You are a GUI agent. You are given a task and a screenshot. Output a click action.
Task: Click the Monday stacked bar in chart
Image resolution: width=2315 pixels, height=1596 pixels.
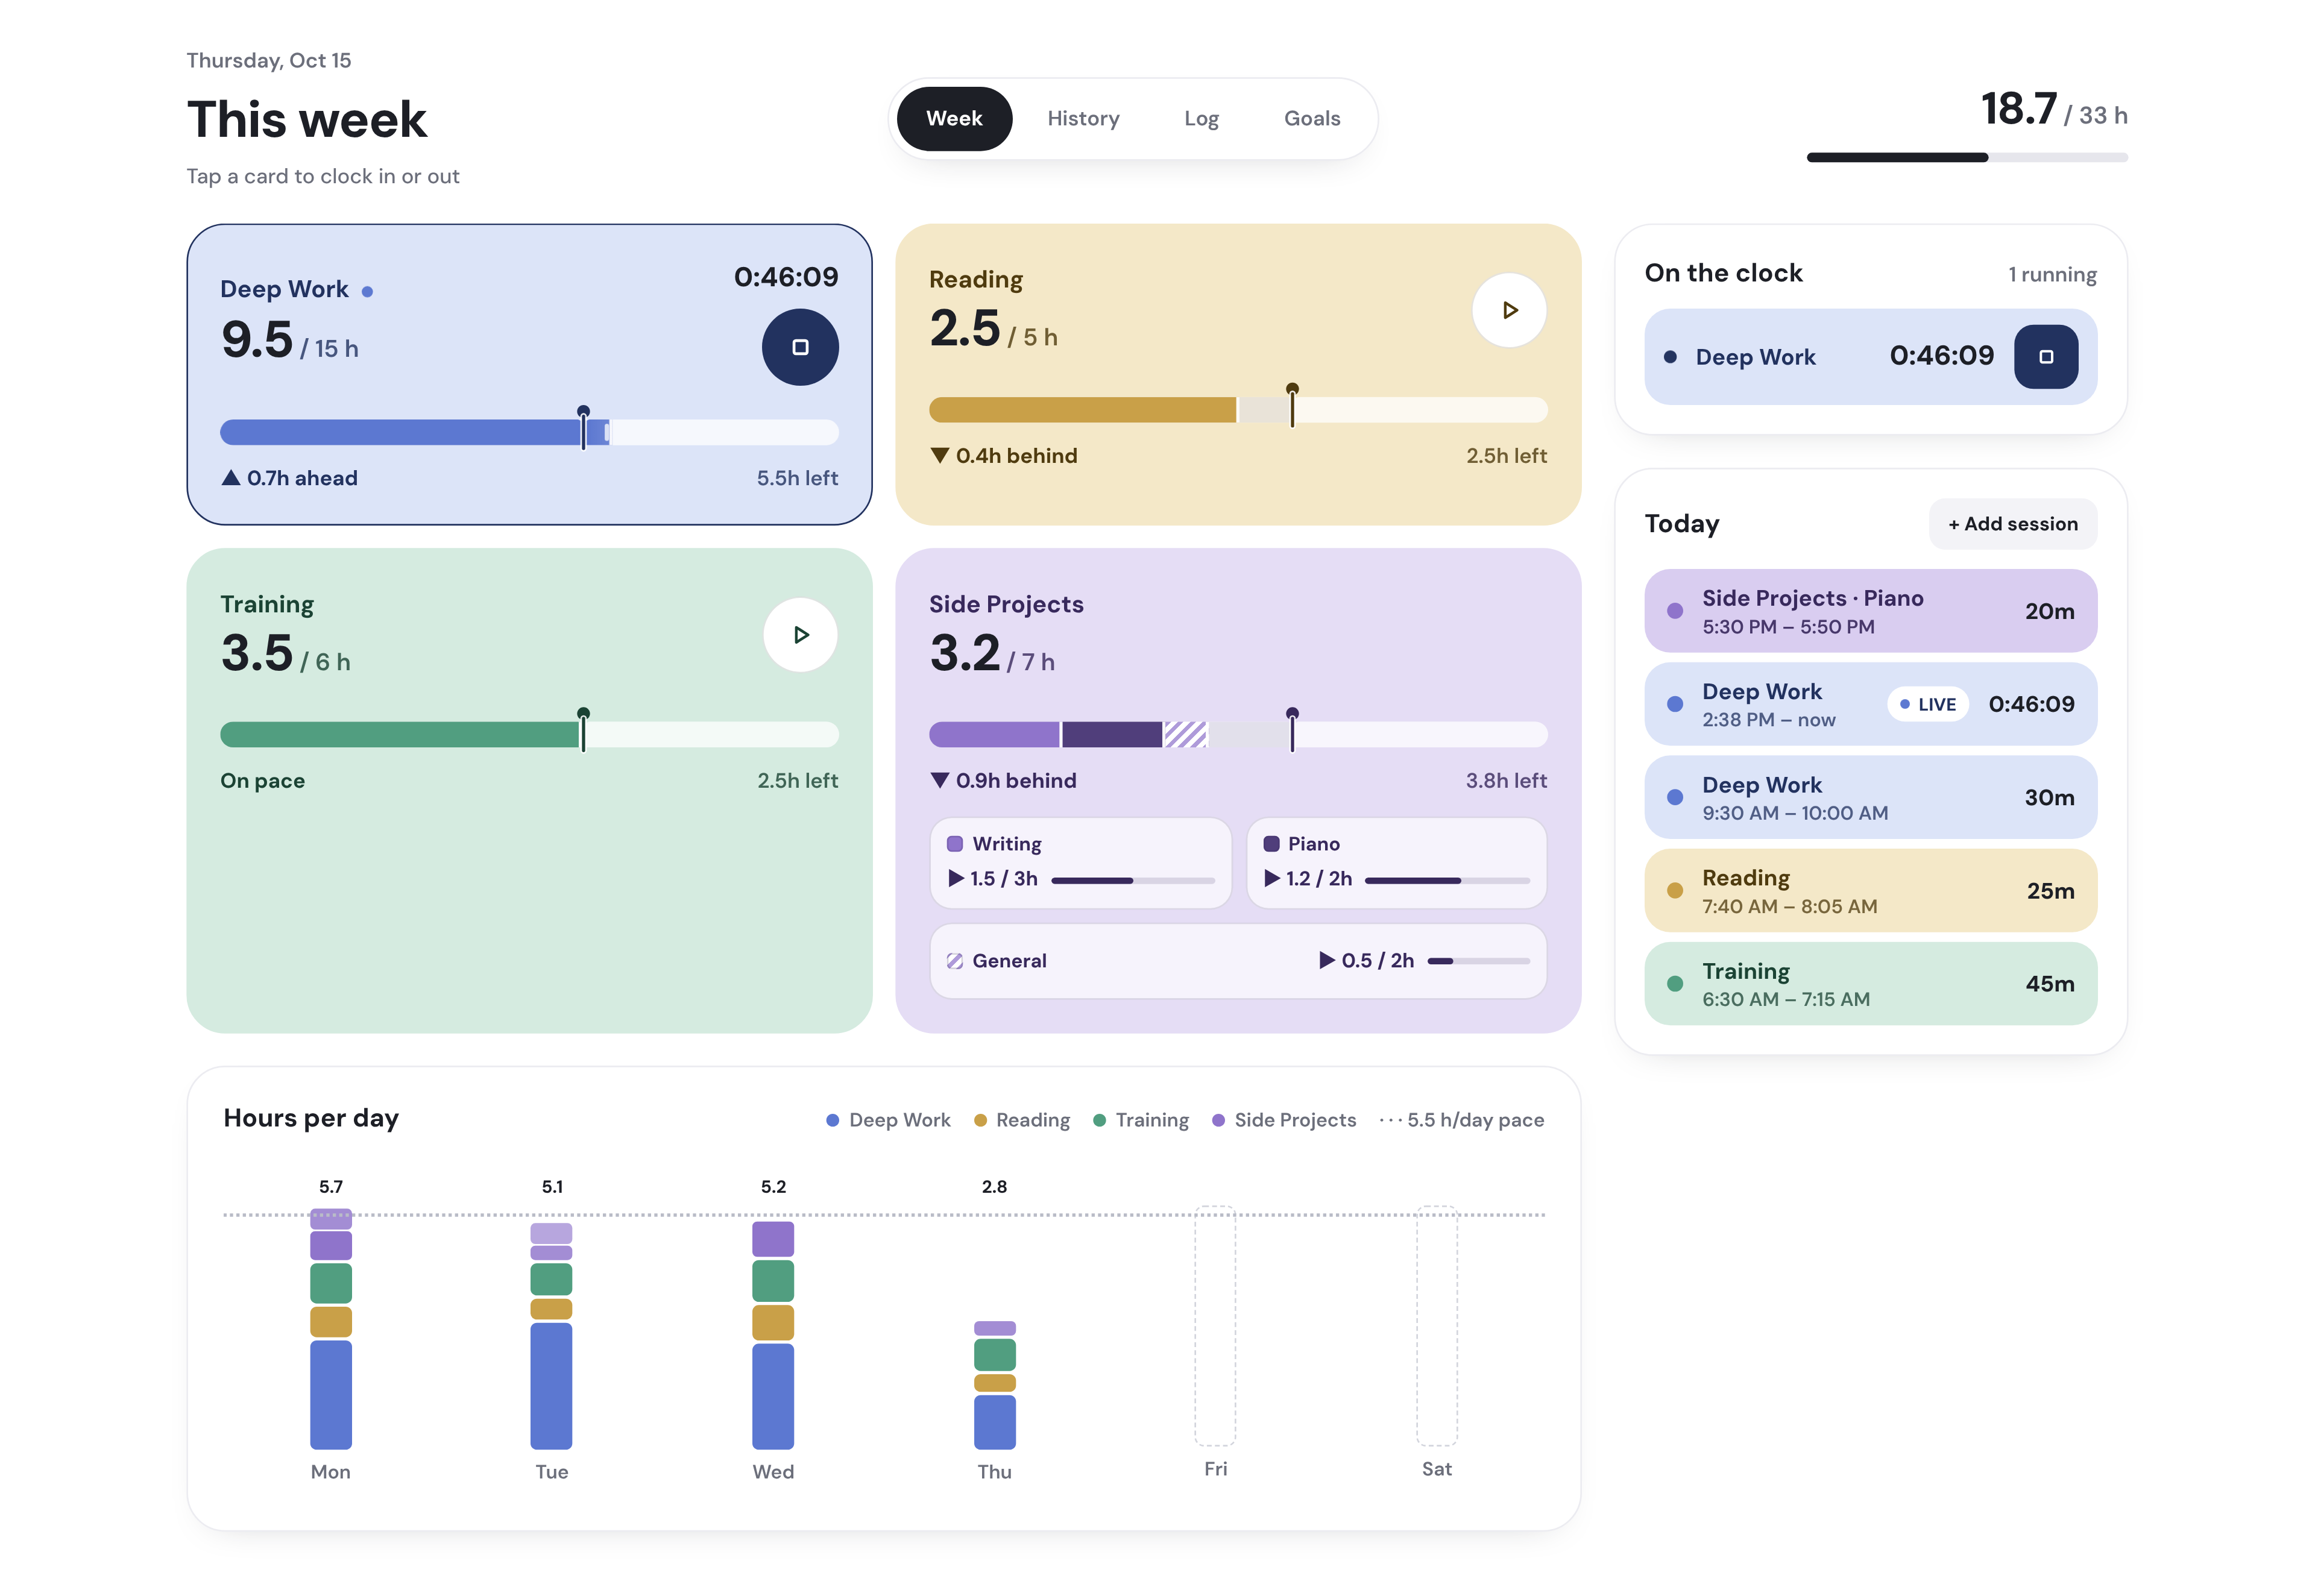click(331, 1329)
